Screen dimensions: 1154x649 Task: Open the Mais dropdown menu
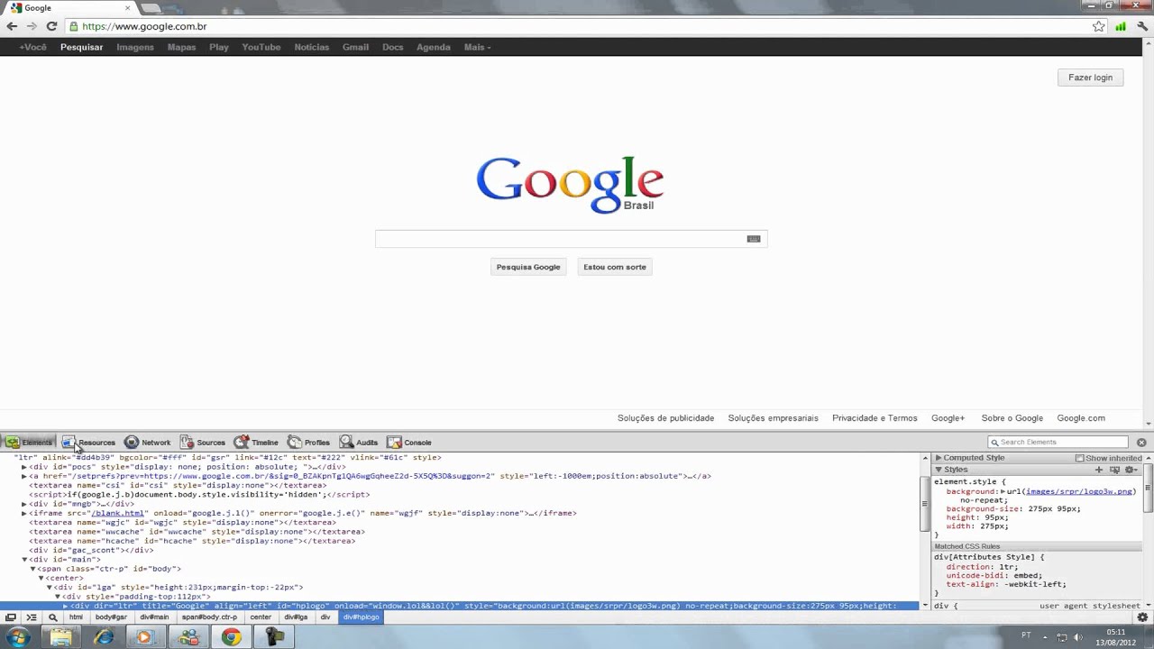pyautogui.click(x=478, y=47)
